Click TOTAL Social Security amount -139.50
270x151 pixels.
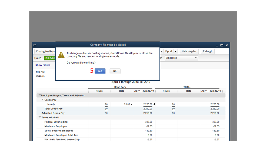click(215, 131)
